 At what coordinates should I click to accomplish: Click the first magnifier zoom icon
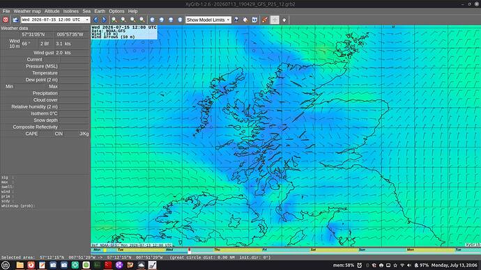pyautogui.click(x=114, y=19)
